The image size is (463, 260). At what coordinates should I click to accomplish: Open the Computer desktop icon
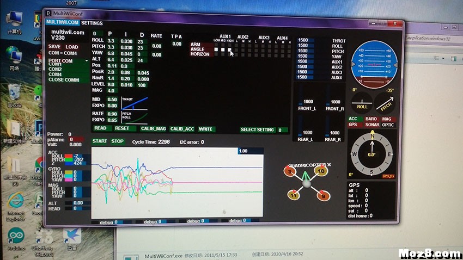pyautogui.click(x=15, y=21)
